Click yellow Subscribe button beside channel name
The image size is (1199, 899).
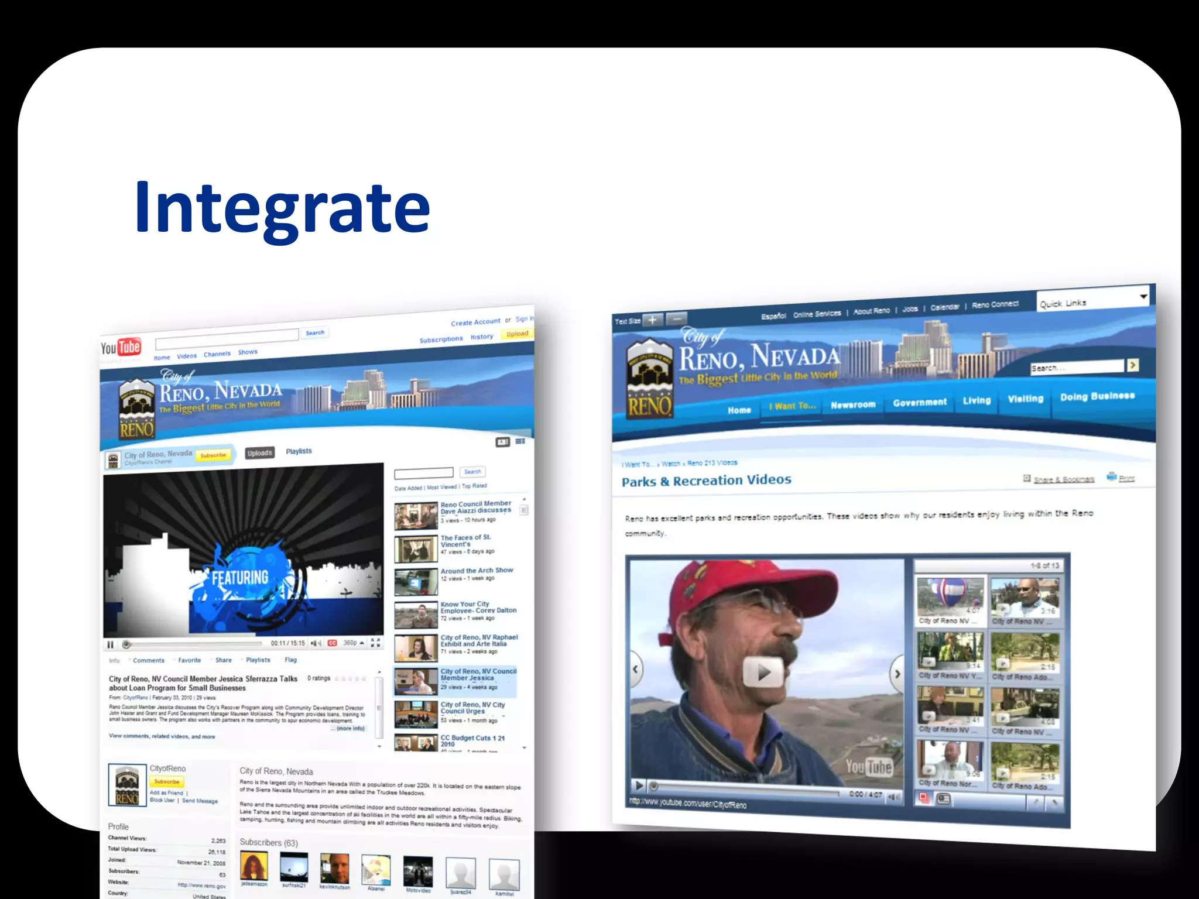point(213,455)
